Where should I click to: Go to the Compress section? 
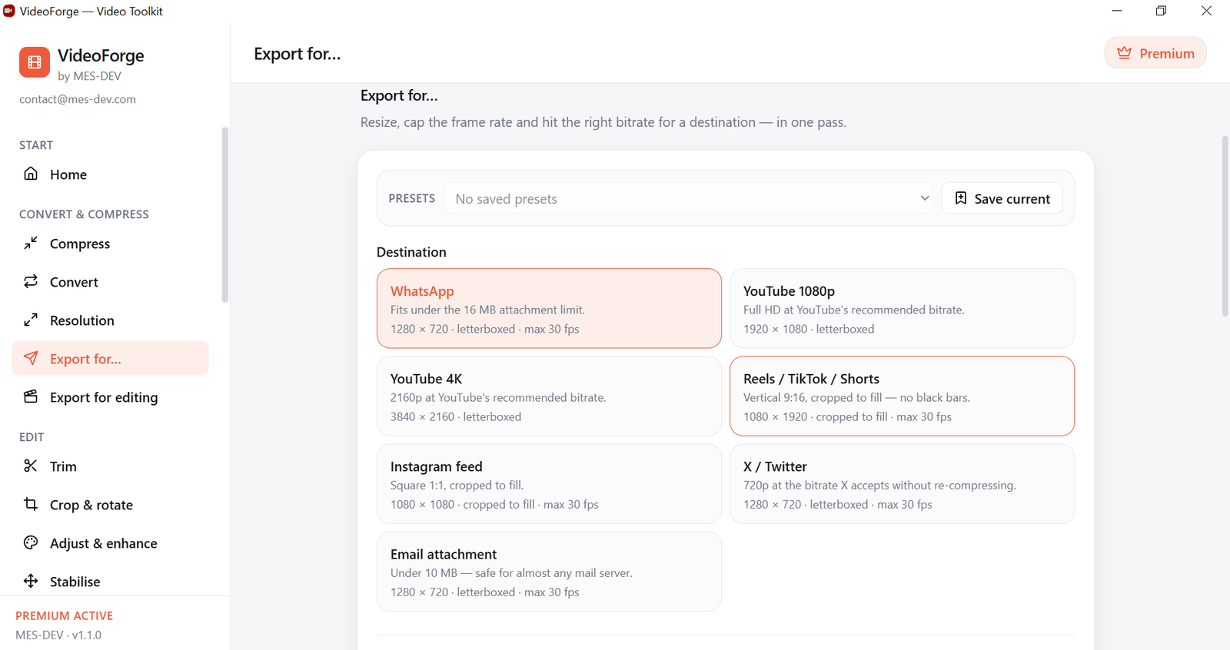110,244
